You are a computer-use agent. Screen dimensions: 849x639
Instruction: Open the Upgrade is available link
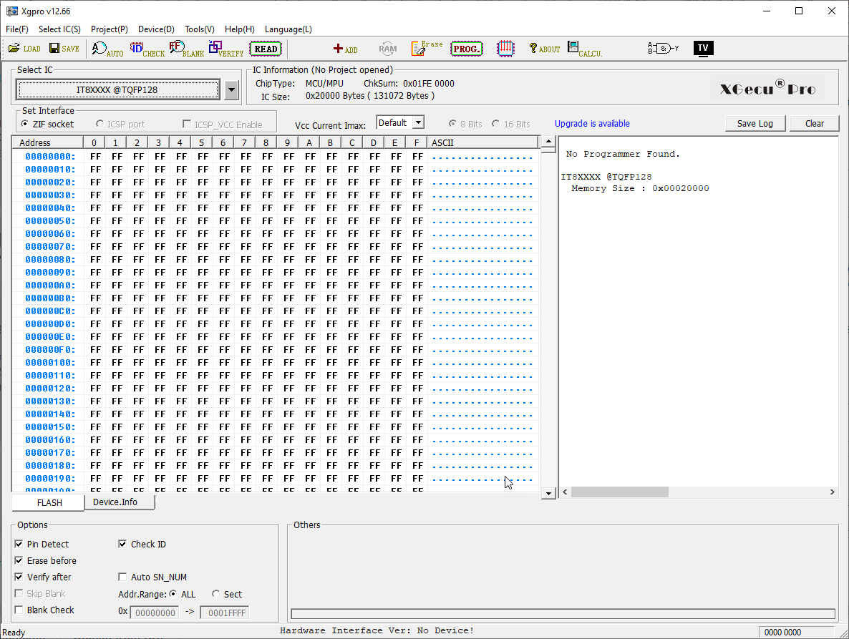pos(592,124)
